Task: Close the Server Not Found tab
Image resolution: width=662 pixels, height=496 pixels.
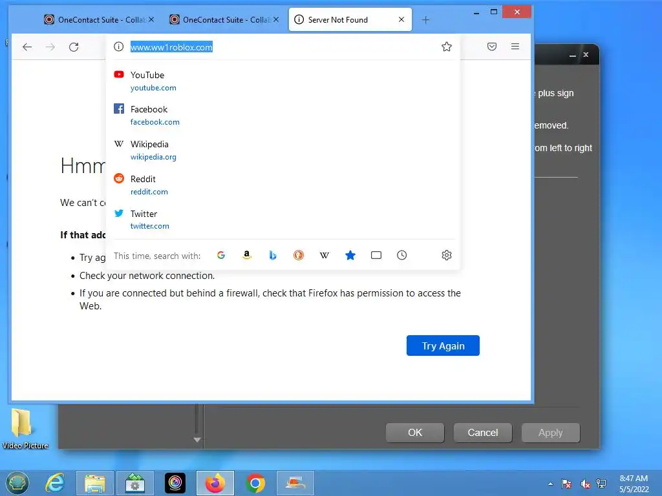Action: click(x=401, y=19)
